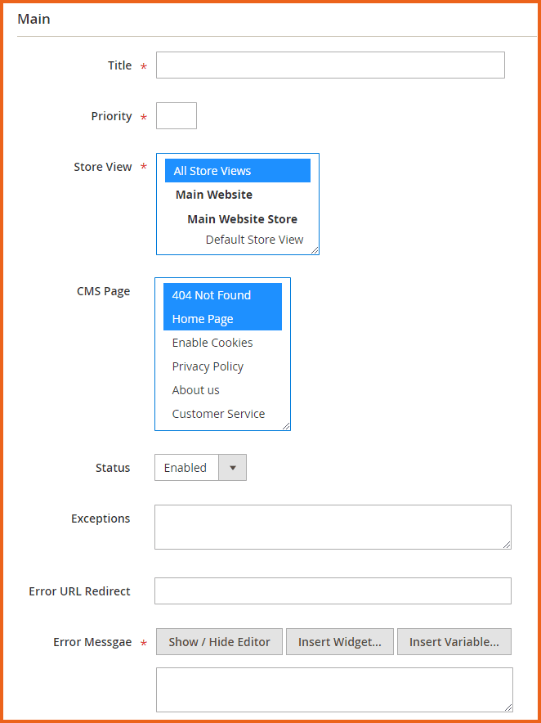Select Main Website in Store View list

click(214, 195)
